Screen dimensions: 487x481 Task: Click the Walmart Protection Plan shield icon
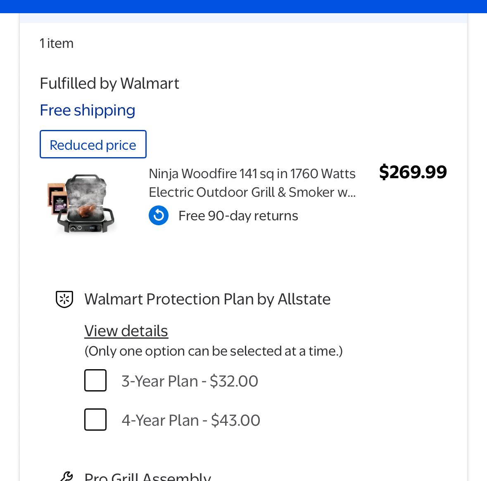(x=64, y=299)
